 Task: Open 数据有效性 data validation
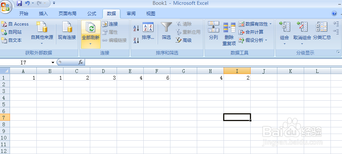[253, 24]
